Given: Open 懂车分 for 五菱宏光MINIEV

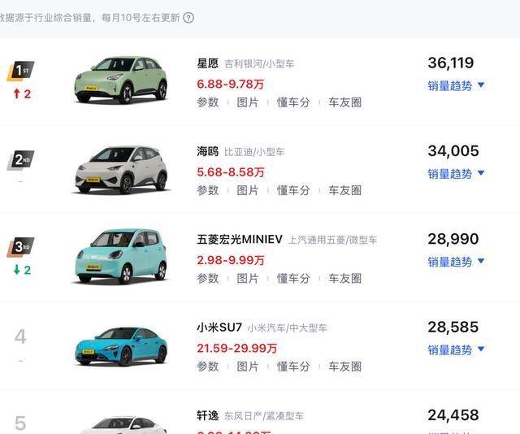Looking at the screenshot, I should coord(293,279).
